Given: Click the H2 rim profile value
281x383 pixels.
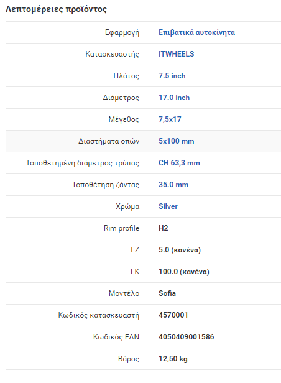Looking at the screenshot, I should [x=164, y=228].
